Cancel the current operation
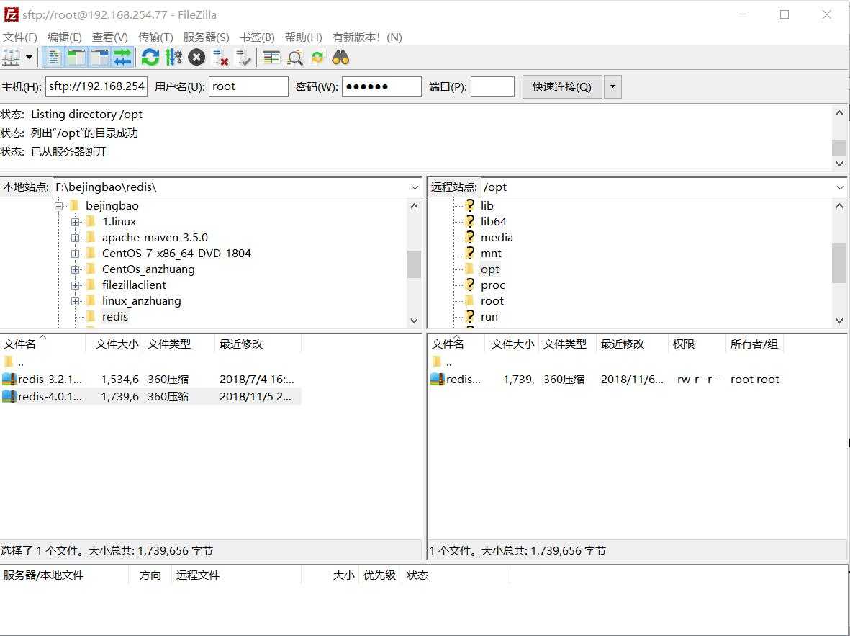The image size is (850, 636). point(196,57)
